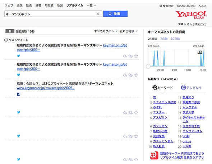Reply icon of the tweet directly below the Facebook post
Viewport: 212px width, 164px height.
pos(125,113)
